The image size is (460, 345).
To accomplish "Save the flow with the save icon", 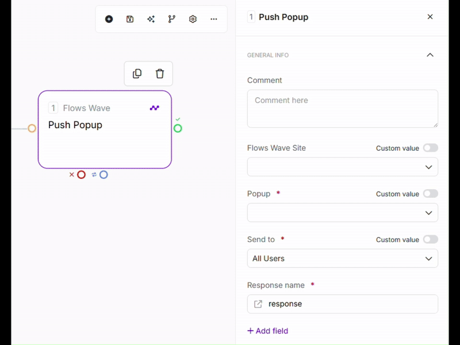I will pos(130,19).
